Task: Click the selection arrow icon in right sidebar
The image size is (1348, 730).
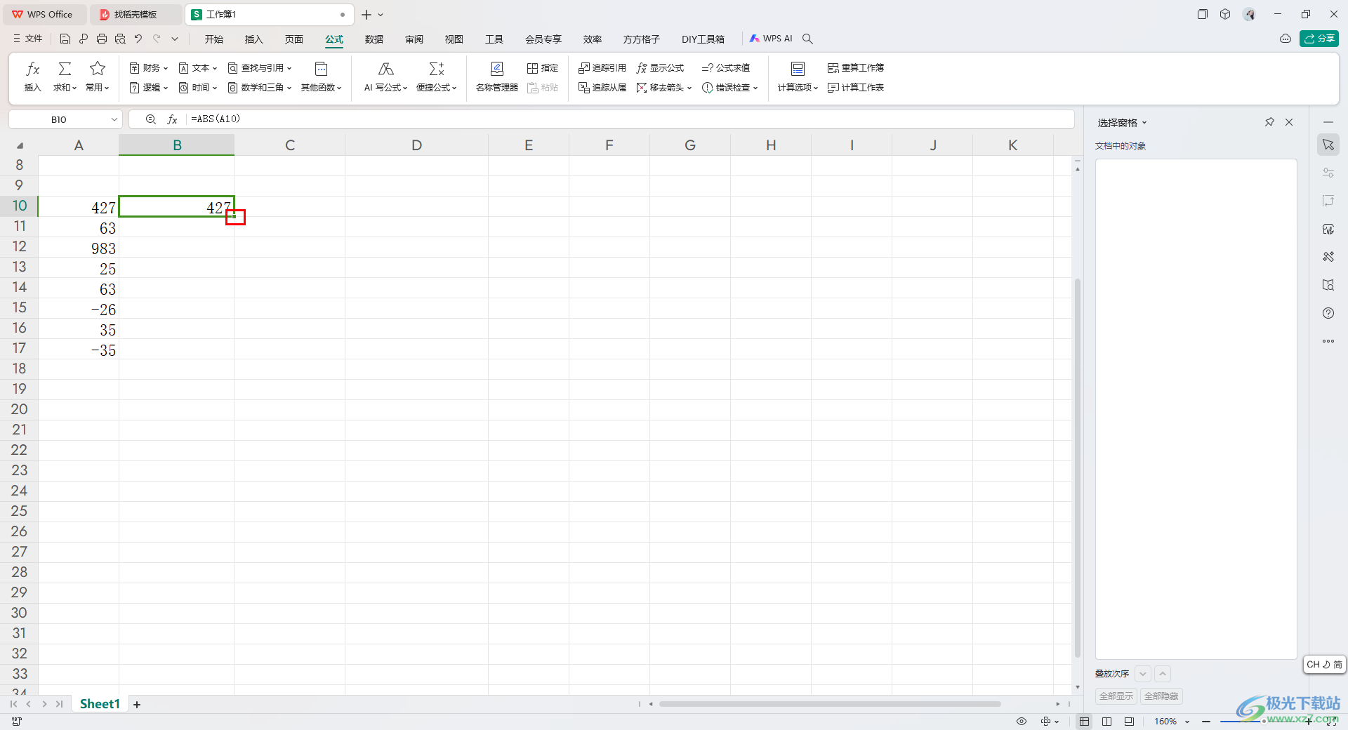Action: (x=1328, y=145)
